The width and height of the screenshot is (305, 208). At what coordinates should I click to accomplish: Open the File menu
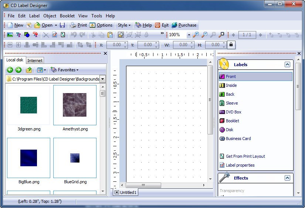coord(11,16)
